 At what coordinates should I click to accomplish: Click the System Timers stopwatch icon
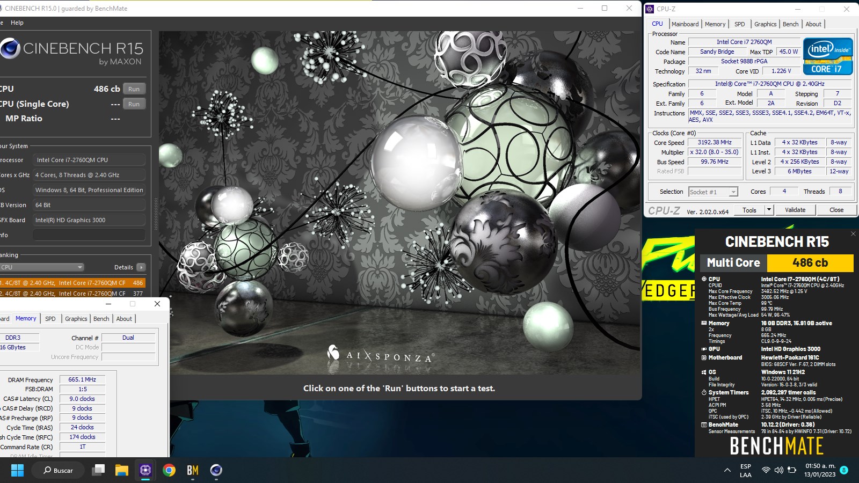coord(704,392)
